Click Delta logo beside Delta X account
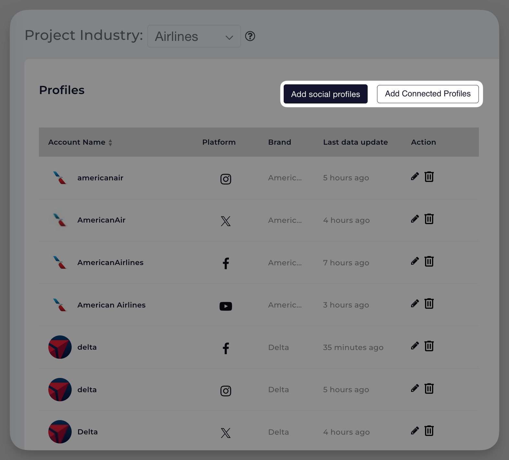Image resolution: width=509 pixels, height=460 pixels. 60,432
